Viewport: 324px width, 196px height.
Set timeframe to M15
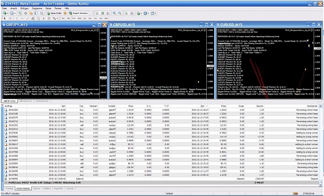pyautogui.click(x=74, y=19)
